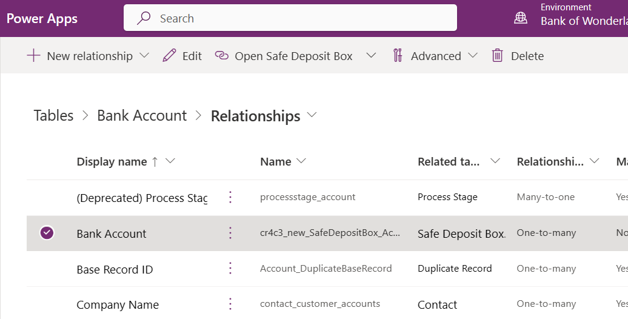Click the Edit button label

coord(192,56)
